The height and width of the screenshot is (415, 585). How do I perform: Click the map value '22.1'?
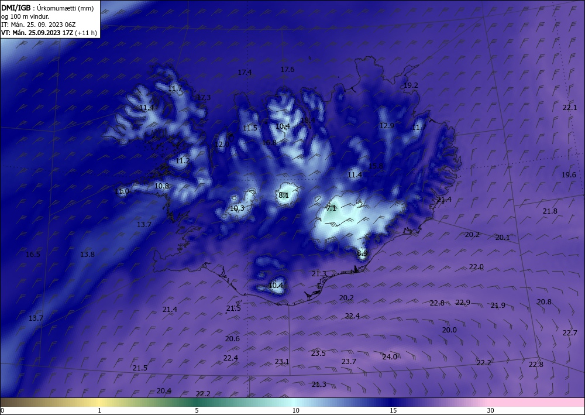(x=570, y=108)
